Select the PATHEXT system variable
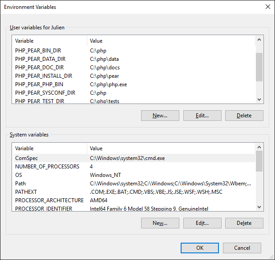The height and width of the screenshot is (260, 275). [x=134, y=192]
